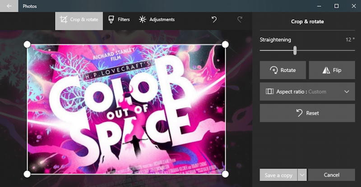Switch to the Adjustments tab
This screenshot has height=187, width=361.
point(157,19)
